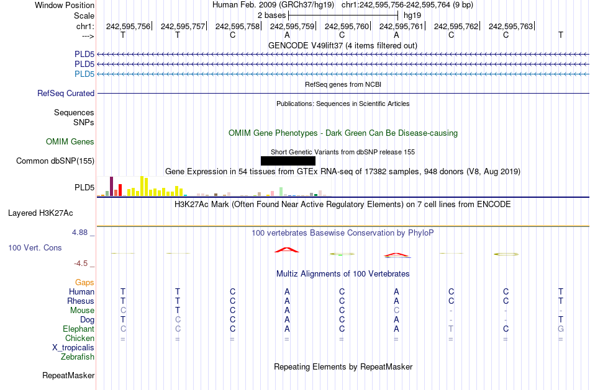Click Publications: Sequences in Scientific Articles title
This screenshot has height=390, width=590.
(343, 104)
